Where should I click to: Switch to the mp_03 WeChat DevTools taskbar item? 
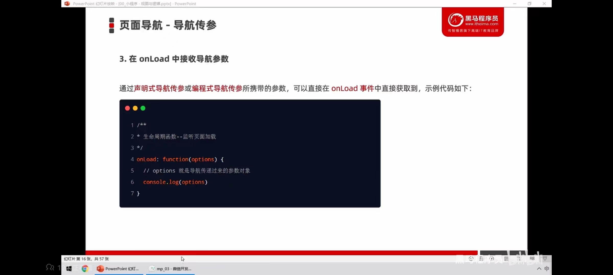(x=170, y=269)
